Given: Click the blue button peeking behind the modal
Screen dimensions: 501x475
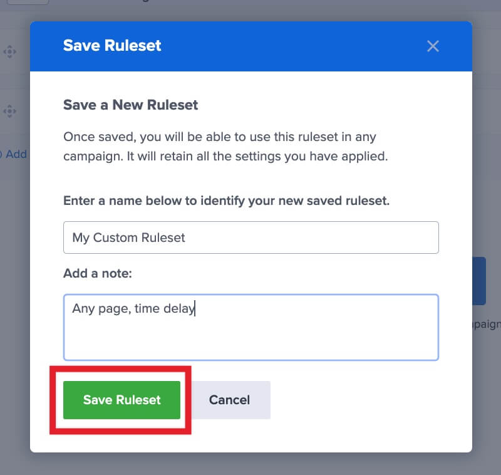Looking at the screenshot, I should pos(478,281).
